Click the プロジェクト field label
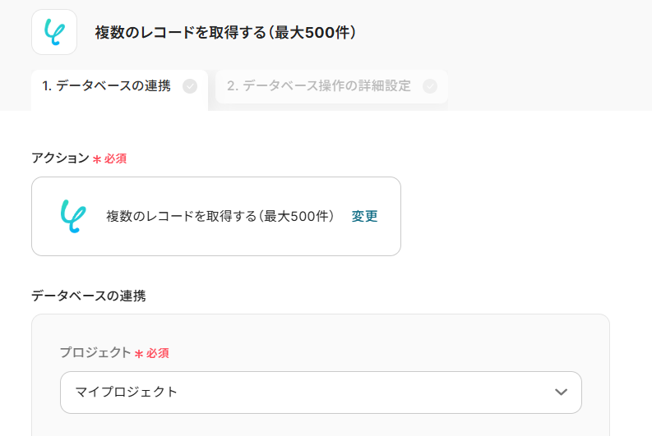Image resolution: width=652 pixels, height=436 pixels. click(95, 353)
